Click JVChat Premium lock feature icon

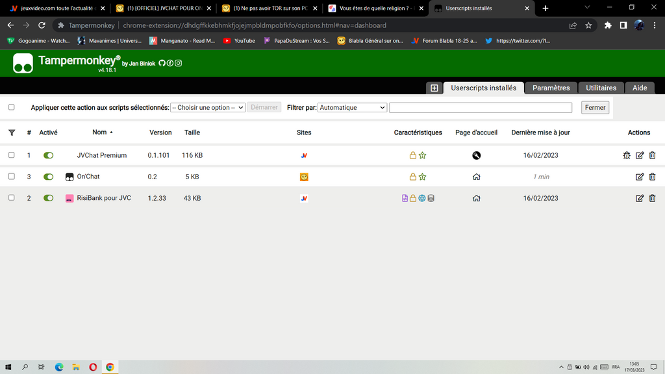[412, 155]
